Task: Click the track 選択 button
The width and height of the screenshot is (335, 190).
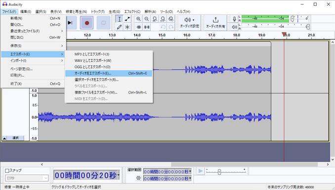Action: click(x=15, y=138)
